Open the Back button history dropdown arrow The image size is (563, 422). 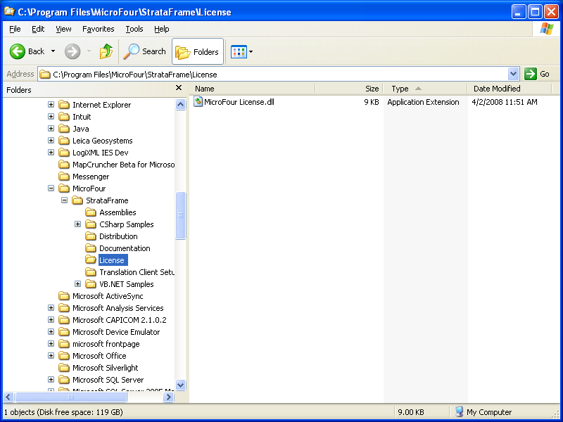coord(53,51)
